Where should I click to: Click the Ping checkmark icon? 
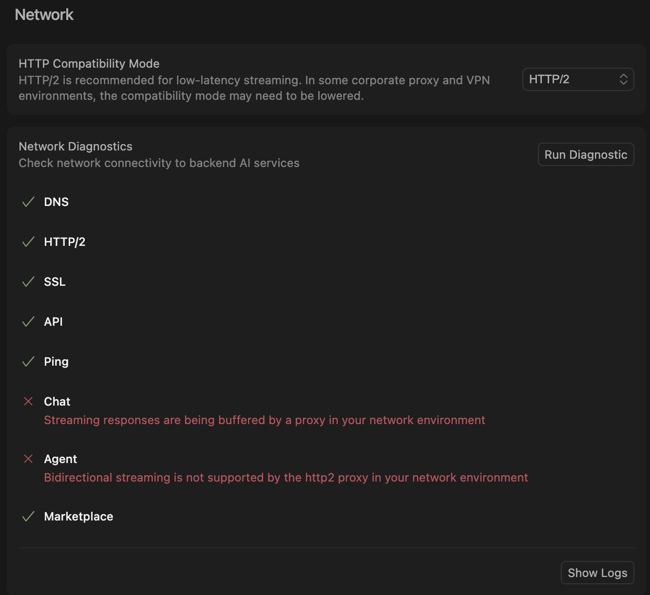pyautogui.click(x=28, y=362)
